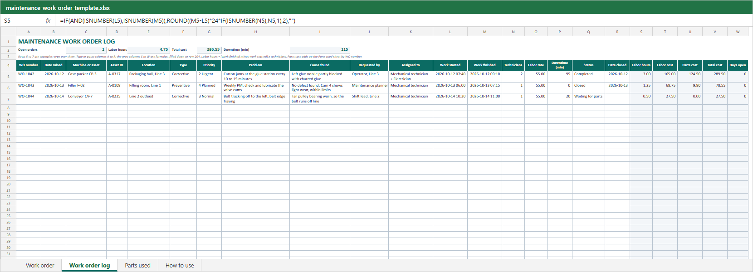Click the Status header cell

coord(588,65)
